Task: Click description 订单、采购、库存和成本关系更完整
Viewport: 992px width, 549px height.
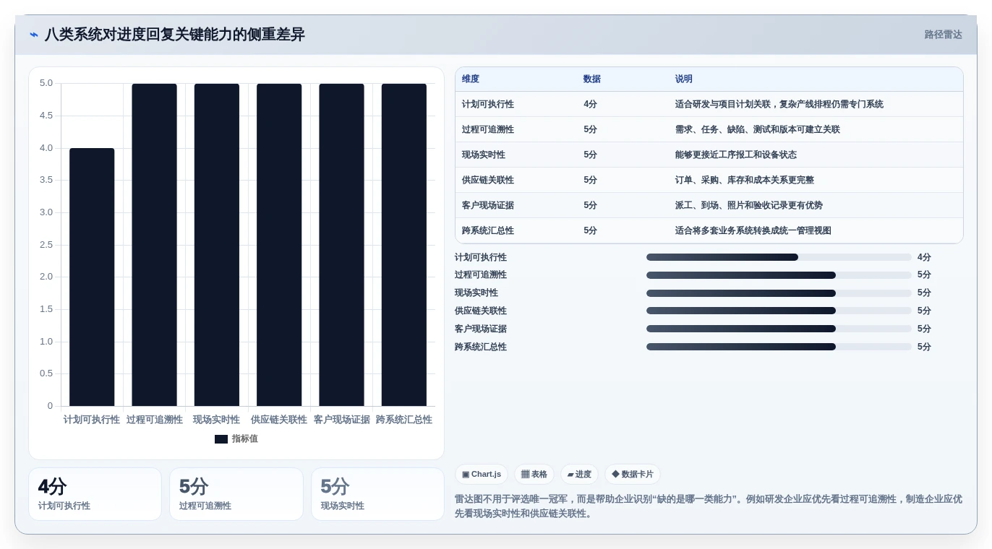Action: (745, 181)
